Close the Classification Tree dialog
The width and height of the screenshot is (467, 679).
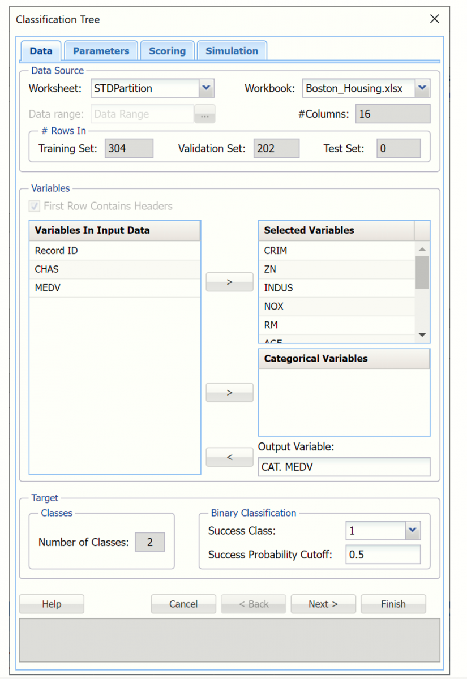434,19
